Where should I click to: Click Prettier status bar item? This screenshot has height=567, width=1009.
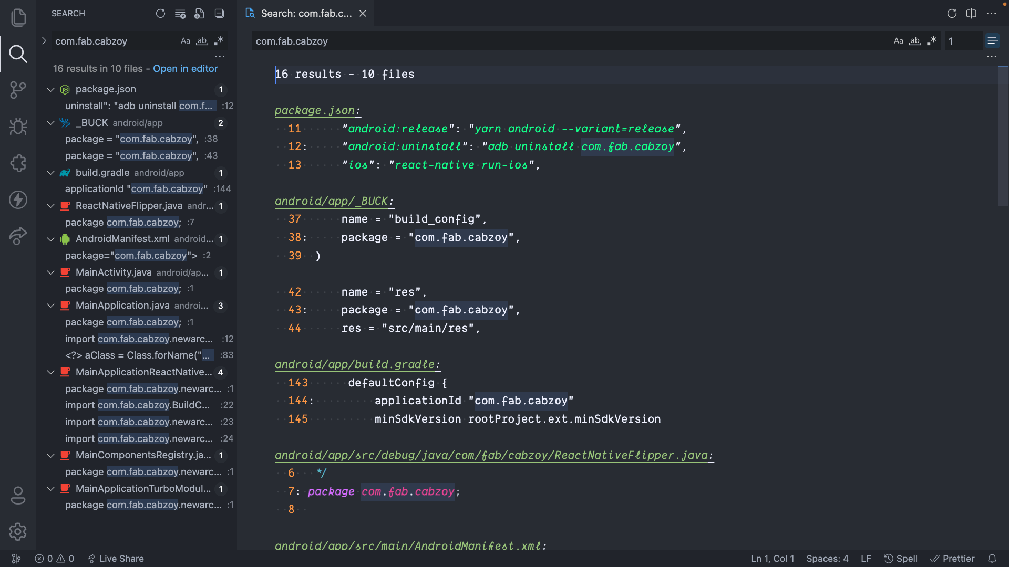(952, 559)
